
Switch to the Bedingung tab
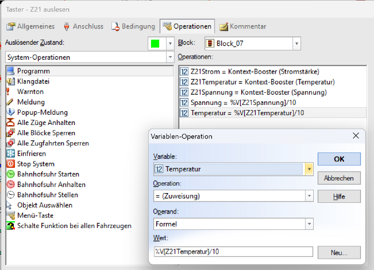(x=133, y=26)
